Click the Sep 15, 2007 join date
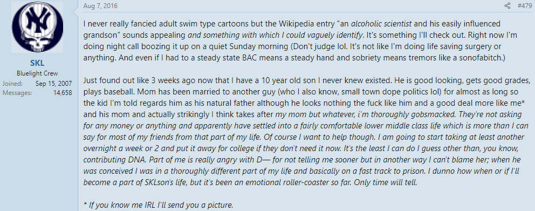Screen dimensions: 535x211 (53, 83)
